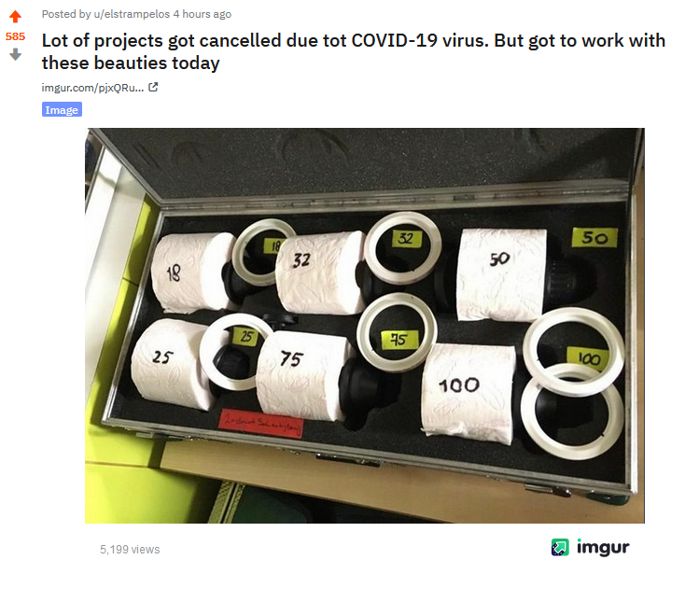
Task: Click the roll labeled 75 in photo
Action: [x=302, y=375]
